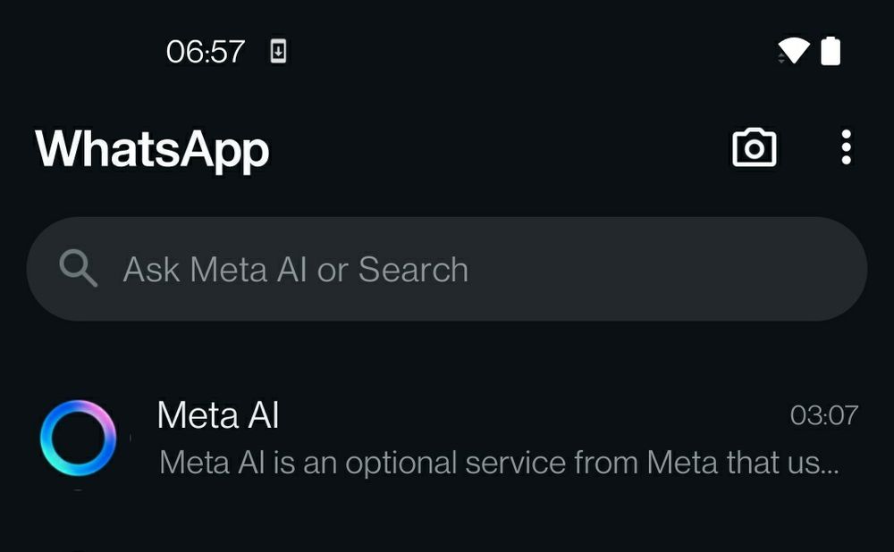Open the Meta AI chat by name
Screen dimensions: 894x552
pos(218,414)
